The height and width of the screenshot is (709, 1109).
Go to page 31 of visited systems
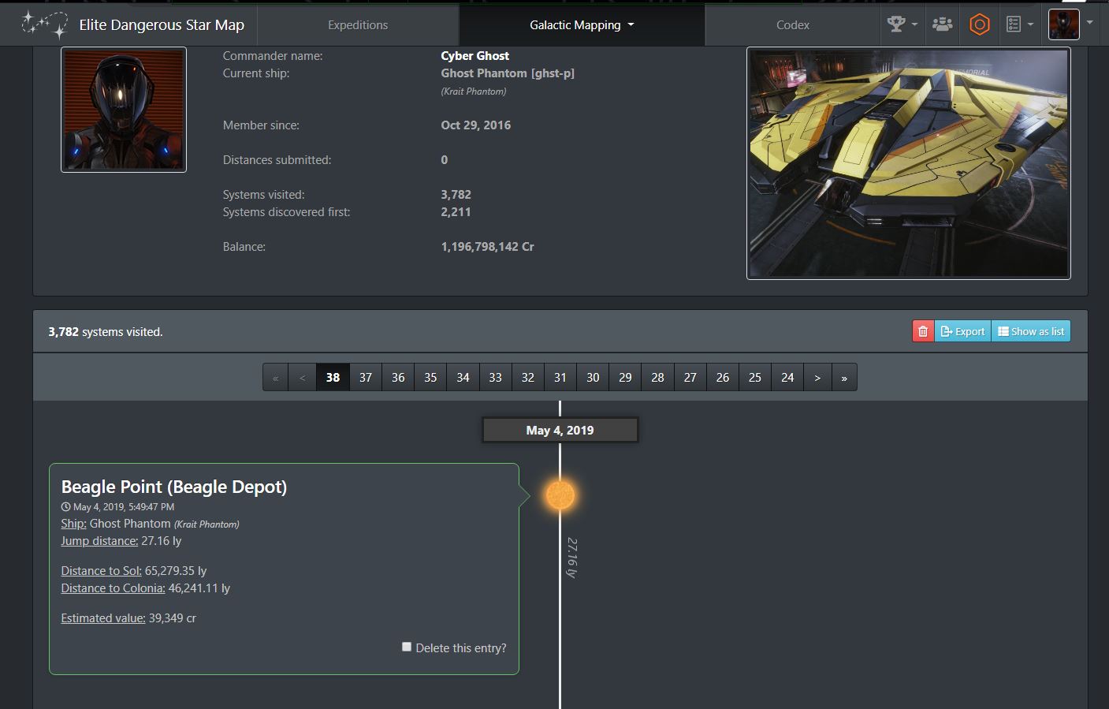[560, 377]
